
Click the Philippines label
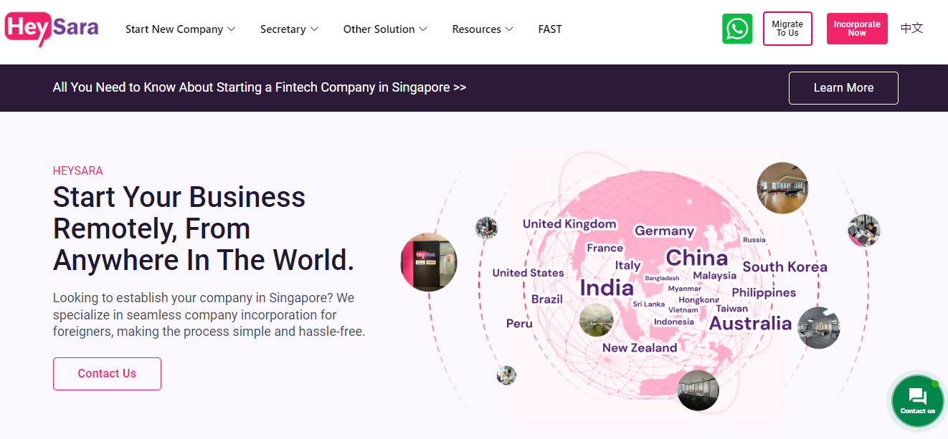764,293
